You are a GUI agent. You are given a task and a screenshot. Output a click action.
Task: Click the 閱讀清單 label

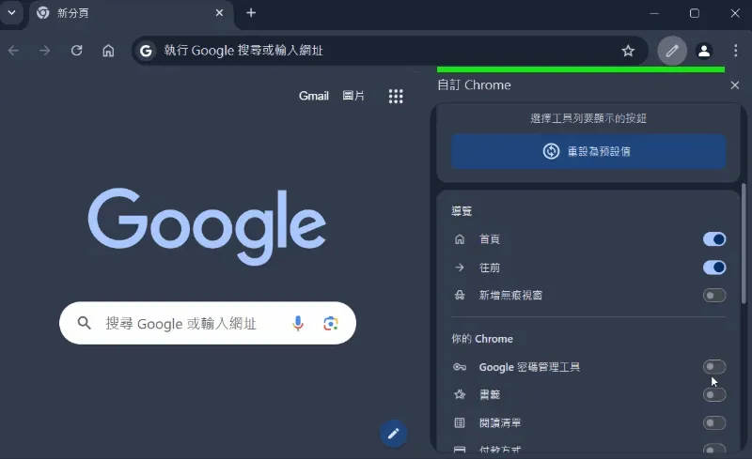point(500,422)
